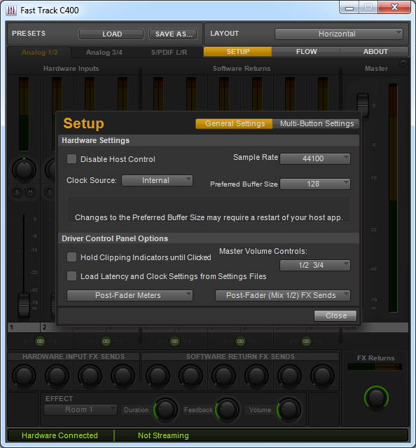The image size is (416, 448).
Task: Select the SETUP tab
Action: click(237, 52)
